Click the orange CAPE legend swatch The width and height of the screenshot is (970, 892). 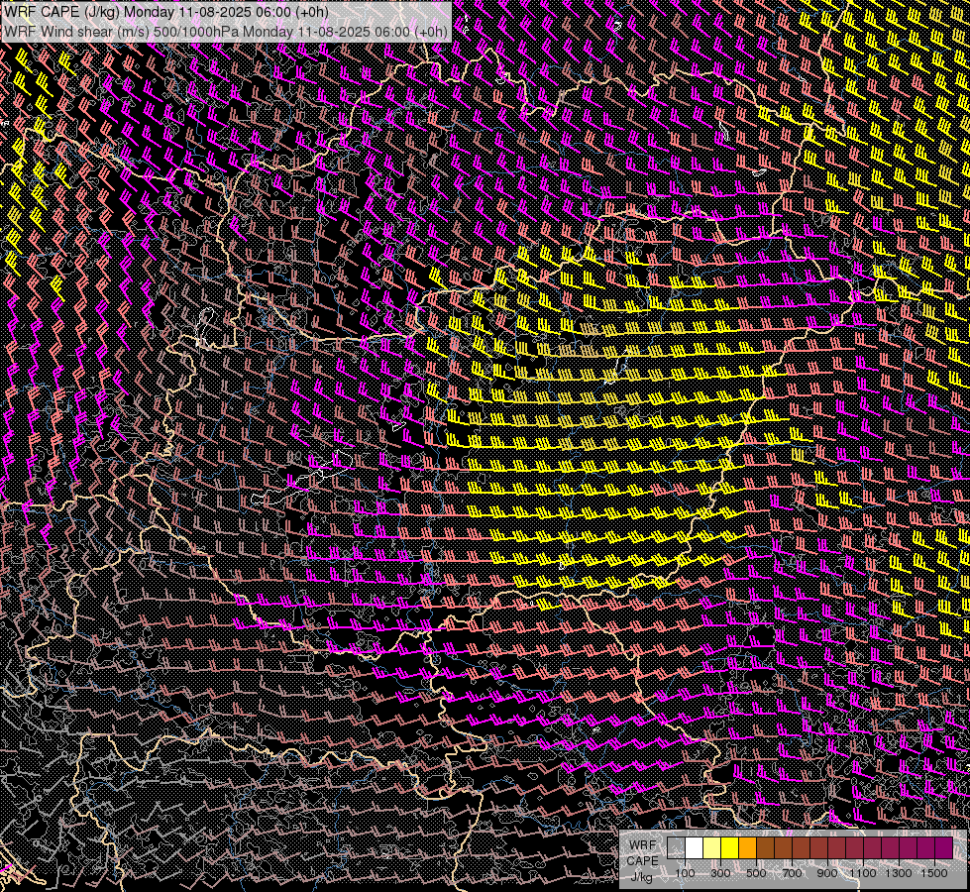point(747,848)
